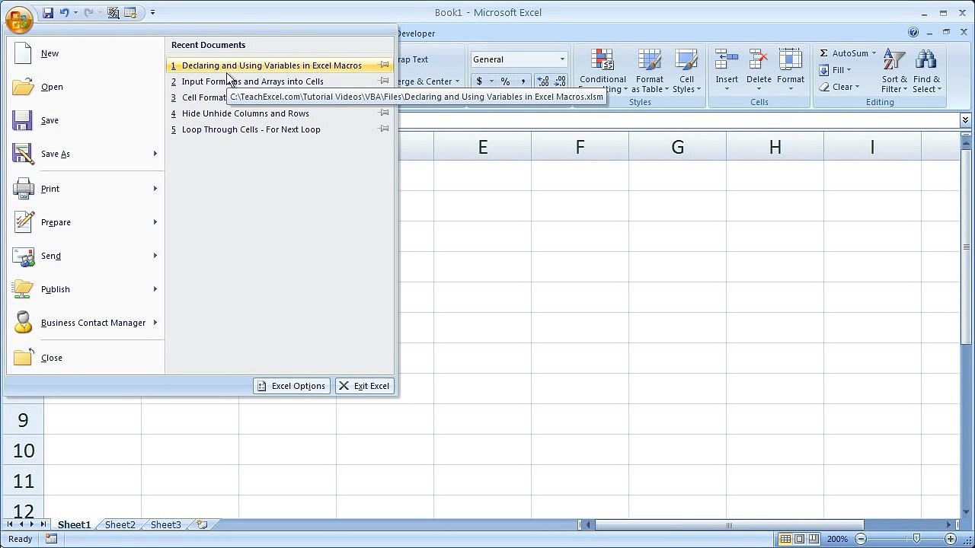
Task: Open recent document Loop Through Cells
Action: tap(251, 129)
